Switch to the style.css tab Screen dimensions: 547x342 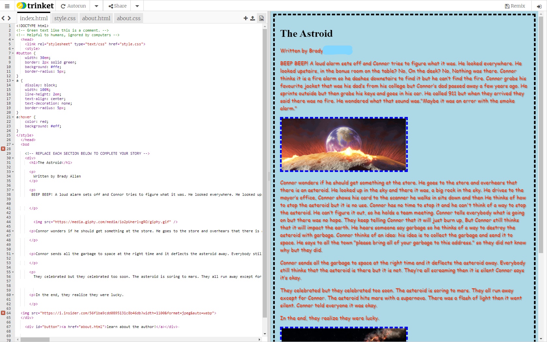tap(65, 18)
